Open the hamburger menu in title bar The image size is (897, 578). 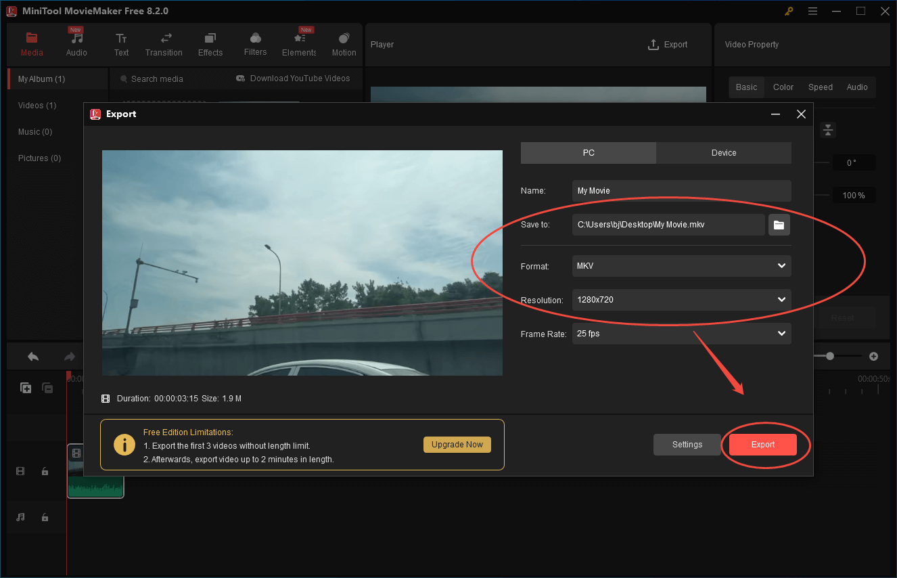[813, 11]
